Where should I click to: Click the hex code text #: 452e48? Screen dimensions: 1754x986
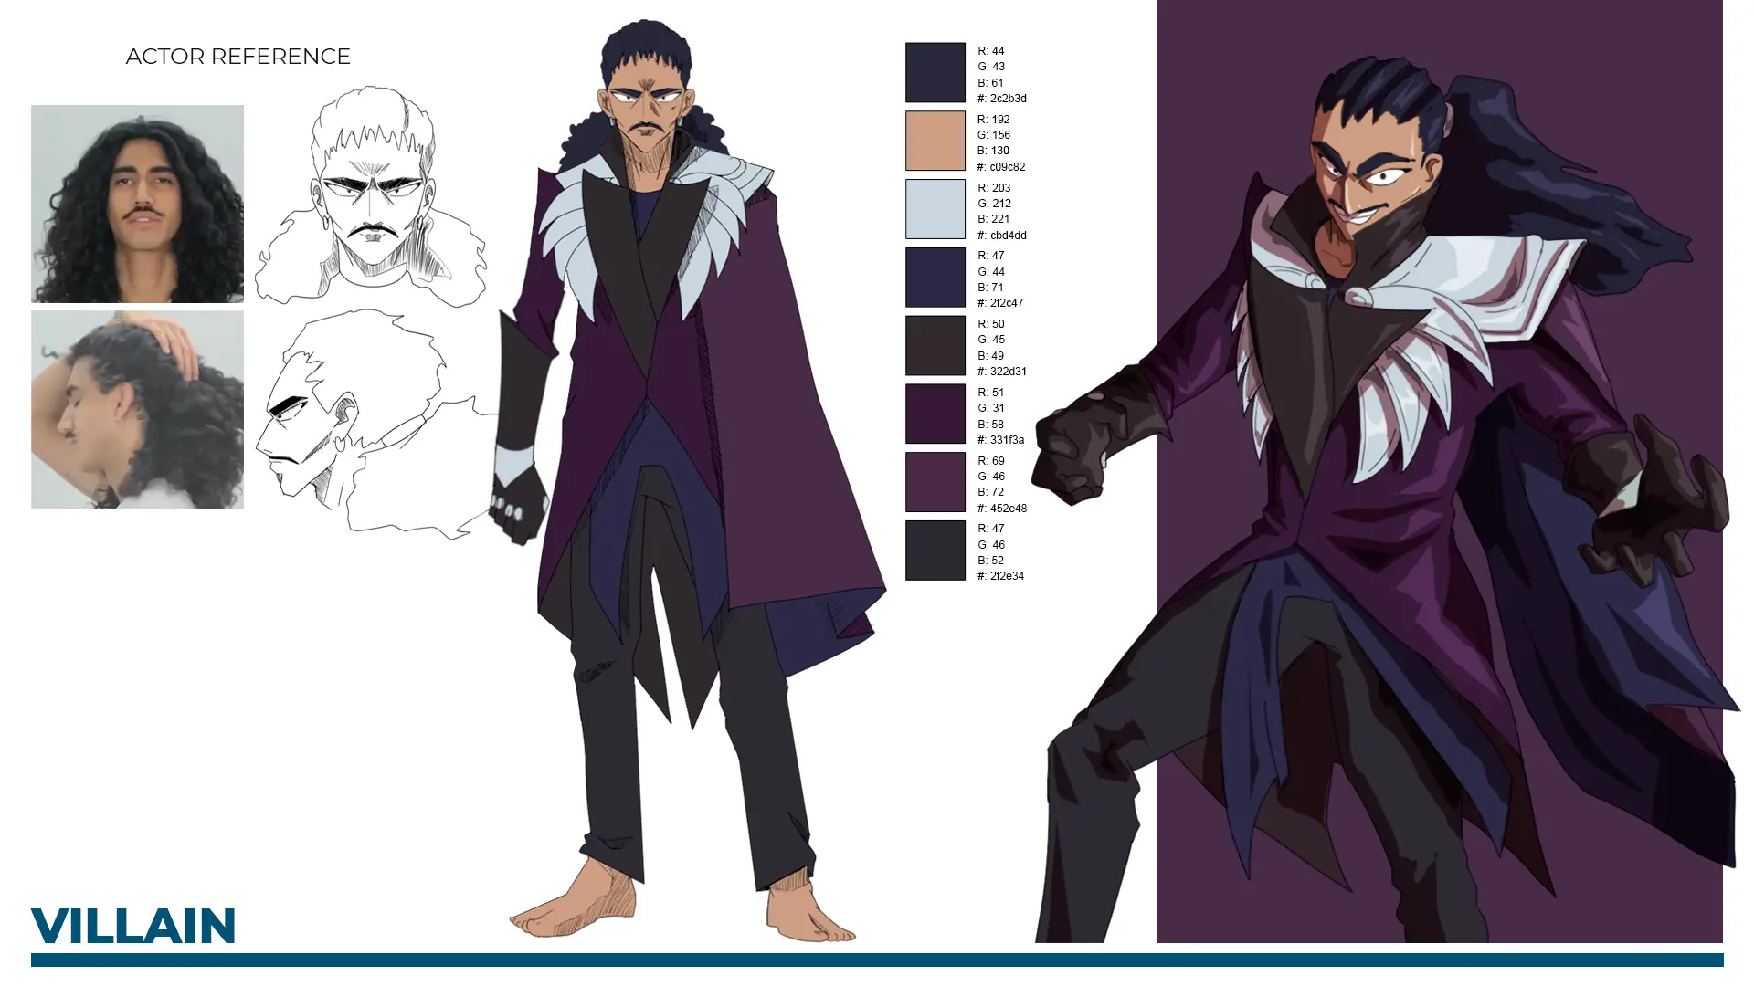tap(1001, 509)
